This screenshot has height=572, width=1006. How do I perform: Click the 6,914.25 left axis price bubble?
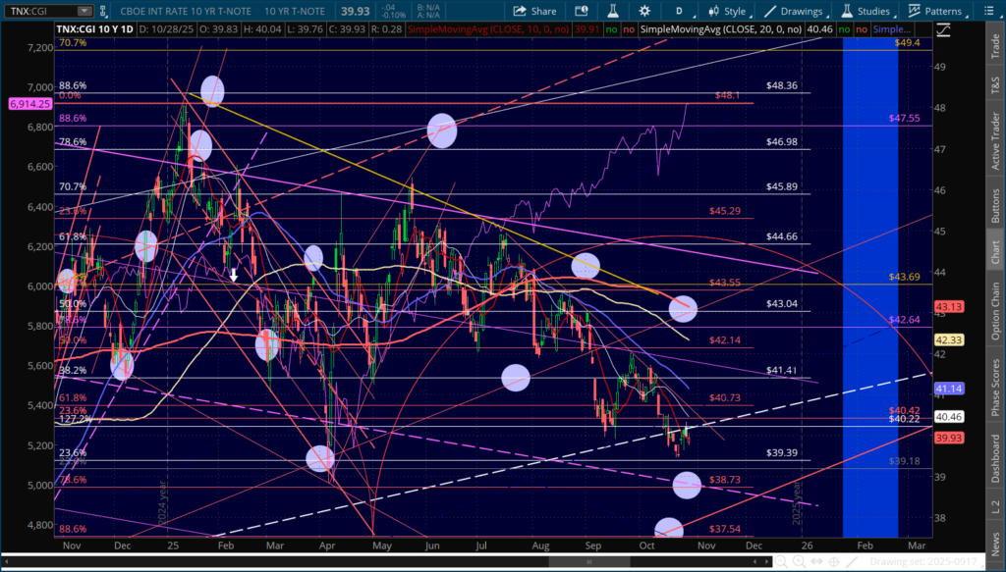pyautogui.click(x=29, y=103)
